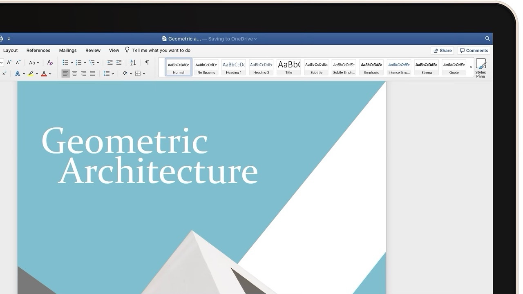Toggle align text left
This screenshot has width=523, height=294.
coord(65,73)
